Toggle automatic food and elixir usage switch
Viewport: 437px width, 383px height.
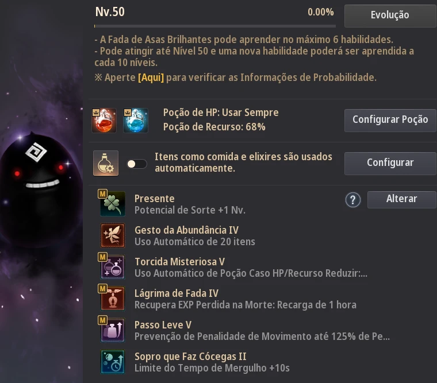pyautogui.click(x=137, y=164)
